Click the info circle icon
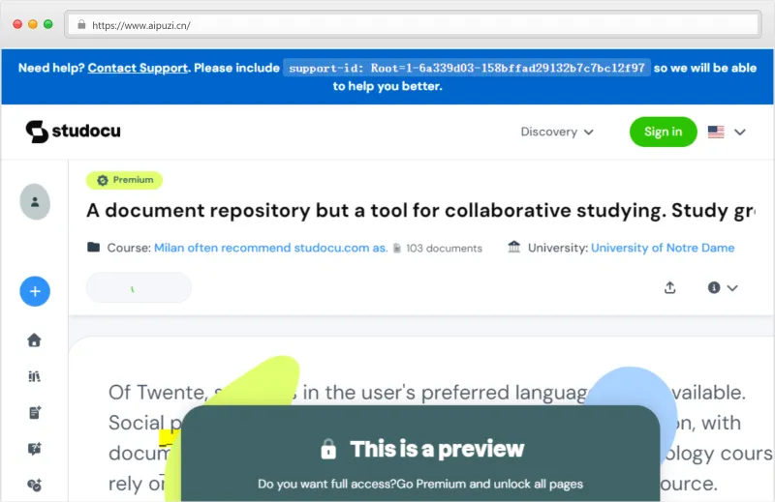775x502 pixels. 713,288
